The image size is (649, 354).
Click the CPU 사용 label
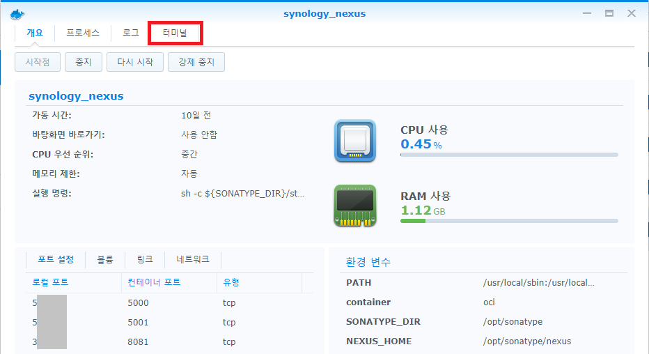pos(424,130)
